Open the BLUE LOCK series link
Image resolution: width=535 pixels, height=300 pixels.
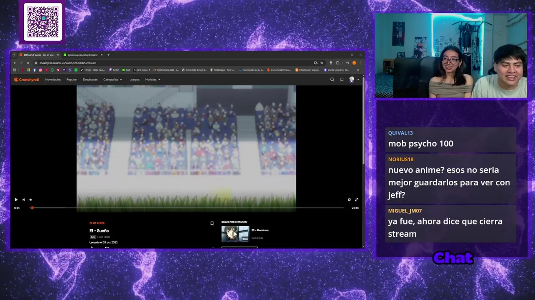97,223
